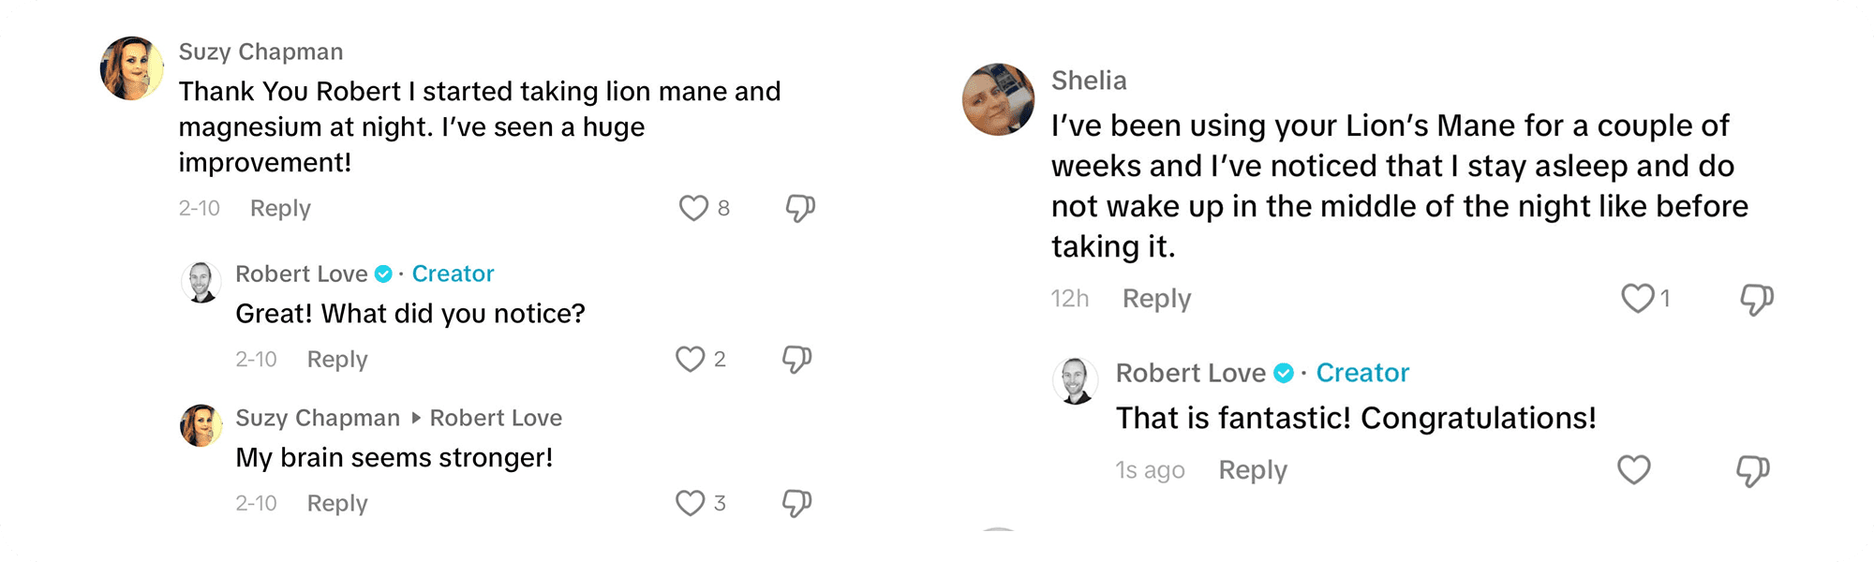Dislike Shelia's Lion's Mane comment

coord(1757,300)
